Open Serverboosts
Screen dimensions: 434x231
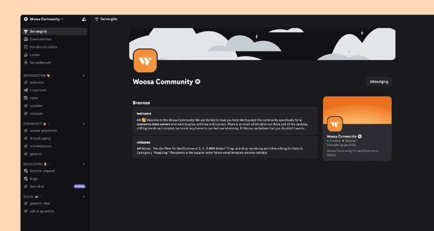(54, 62)
